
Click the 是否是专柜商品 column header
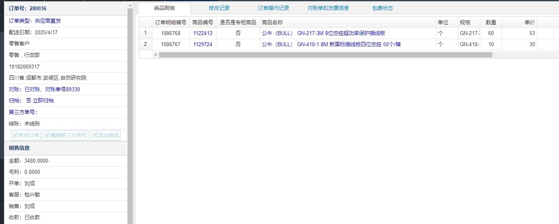click(238, 23)
